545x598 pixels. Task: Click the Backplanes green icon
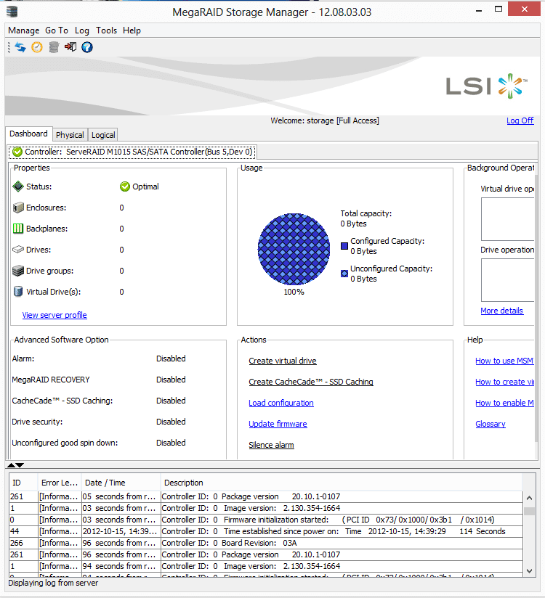coord(18,229)
